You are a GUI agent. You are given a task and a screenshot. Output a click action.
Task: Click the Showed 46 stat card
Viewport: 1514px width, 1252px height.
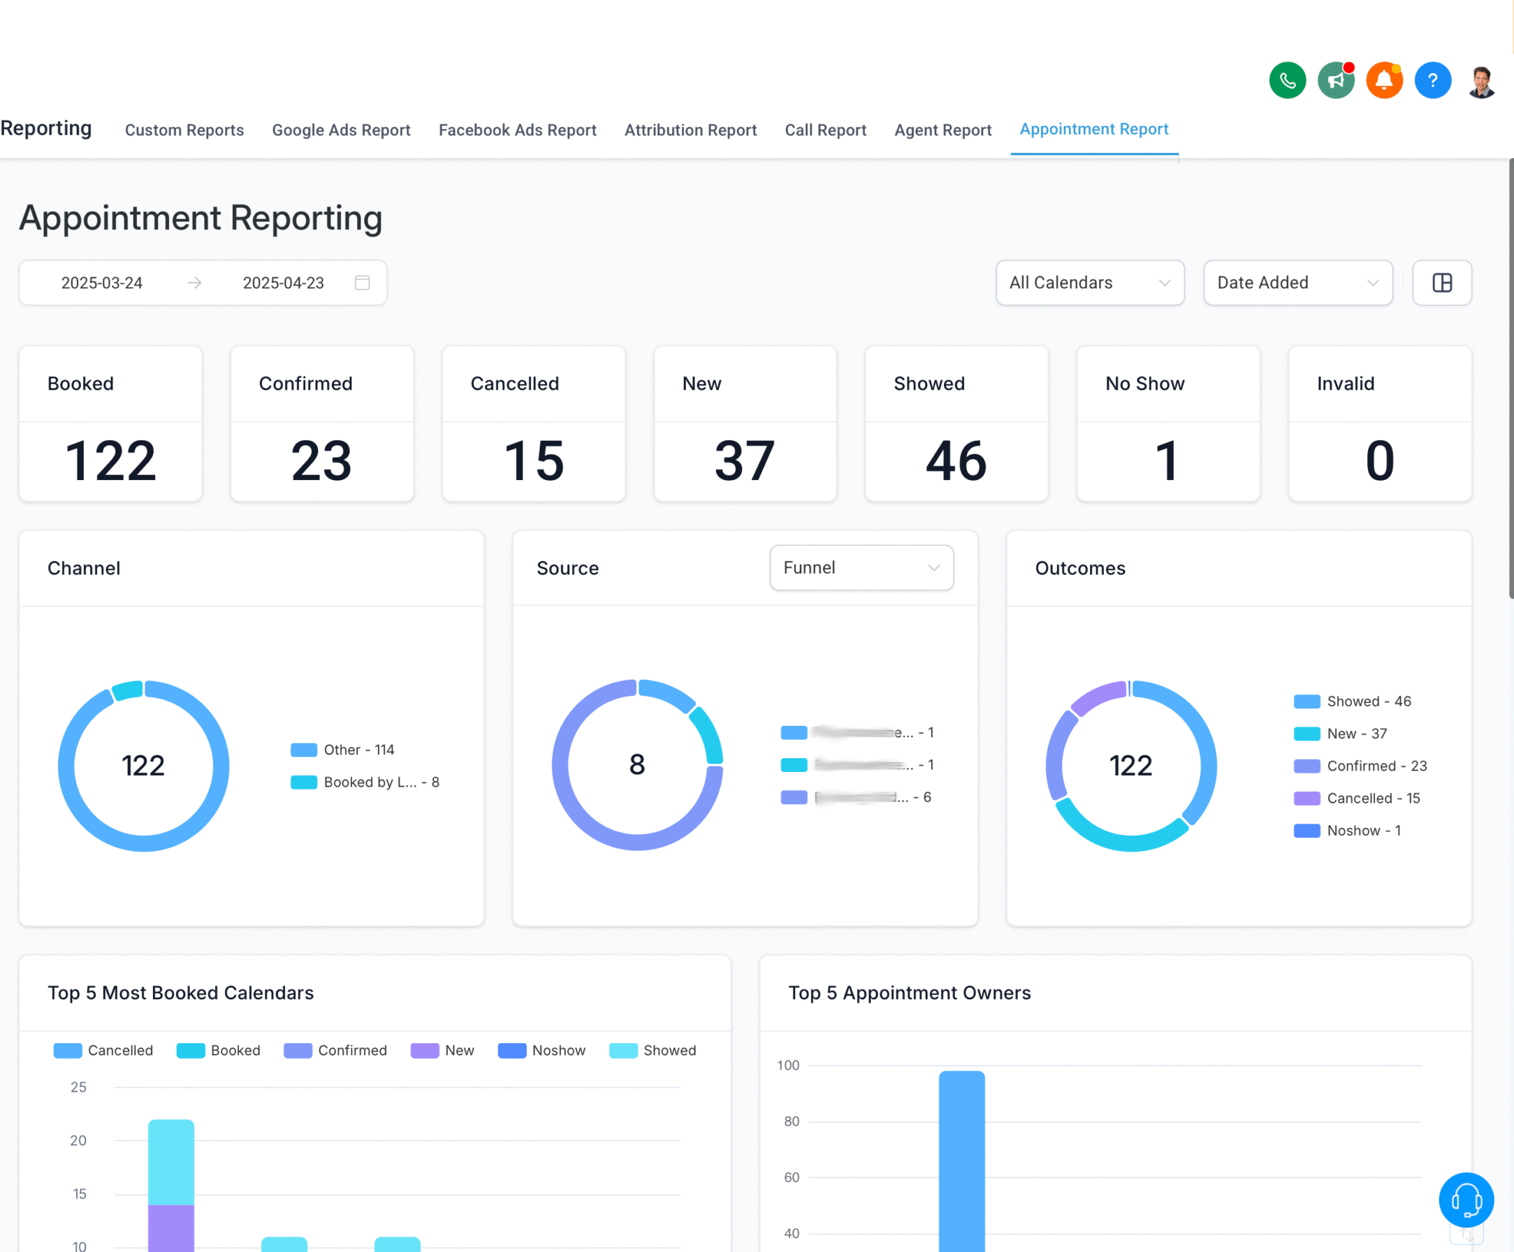[956, 424]
